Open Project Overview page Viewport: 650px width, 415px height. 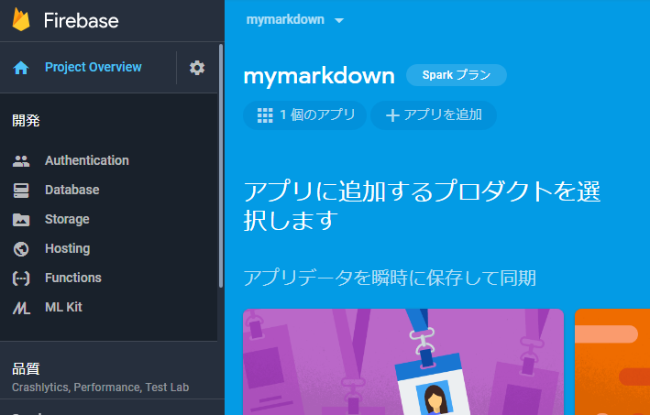coord(94,67)
